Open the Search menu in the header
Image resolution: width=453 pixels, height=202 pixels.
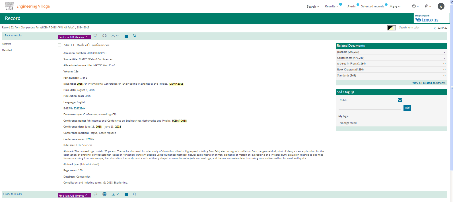tap(313, 7)
